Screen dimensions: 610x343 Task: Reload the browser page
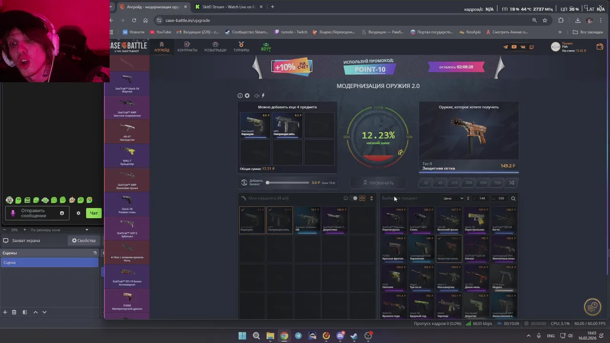pos(134,20)
